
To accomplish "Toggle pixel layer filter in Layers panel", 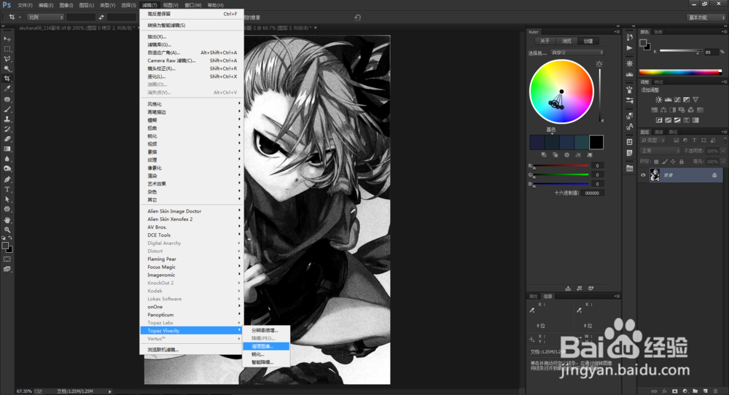I will (x=676, y=141).
